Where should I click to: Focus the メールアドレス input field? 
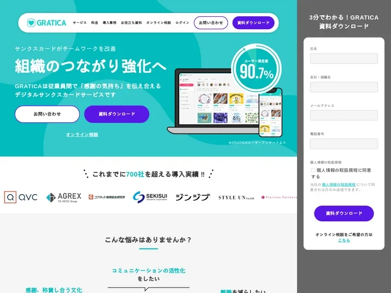pos(344,116)
